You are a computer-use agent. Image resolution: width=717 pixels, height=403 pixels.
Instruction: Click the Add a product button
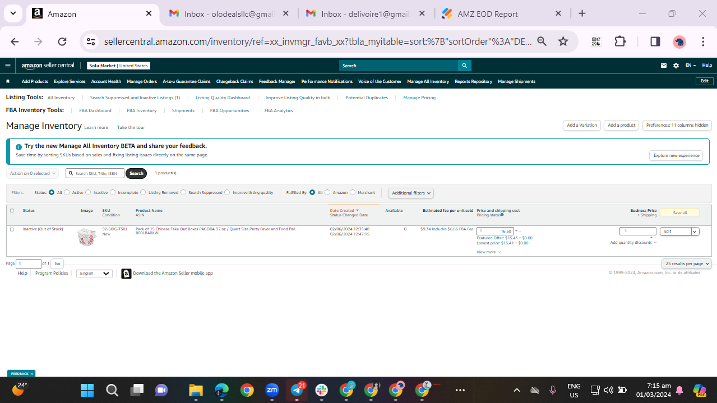[x=622, y=126]
